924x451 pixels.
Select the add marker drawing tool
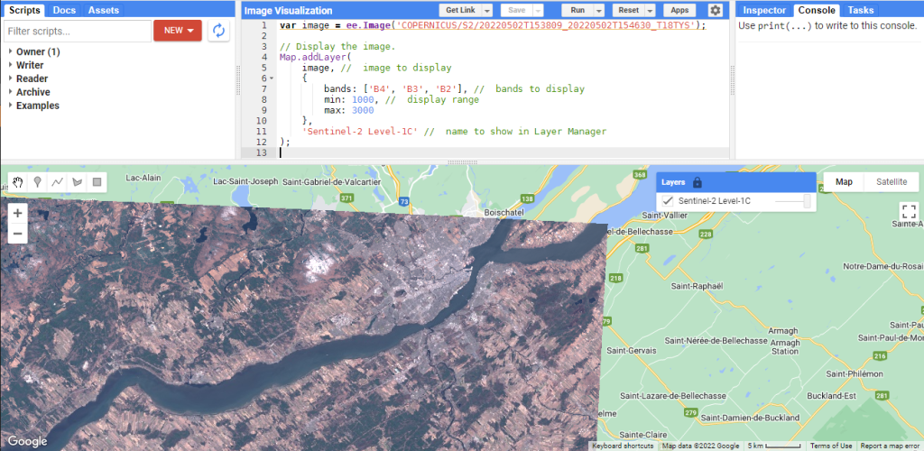[x=38, y=182]
